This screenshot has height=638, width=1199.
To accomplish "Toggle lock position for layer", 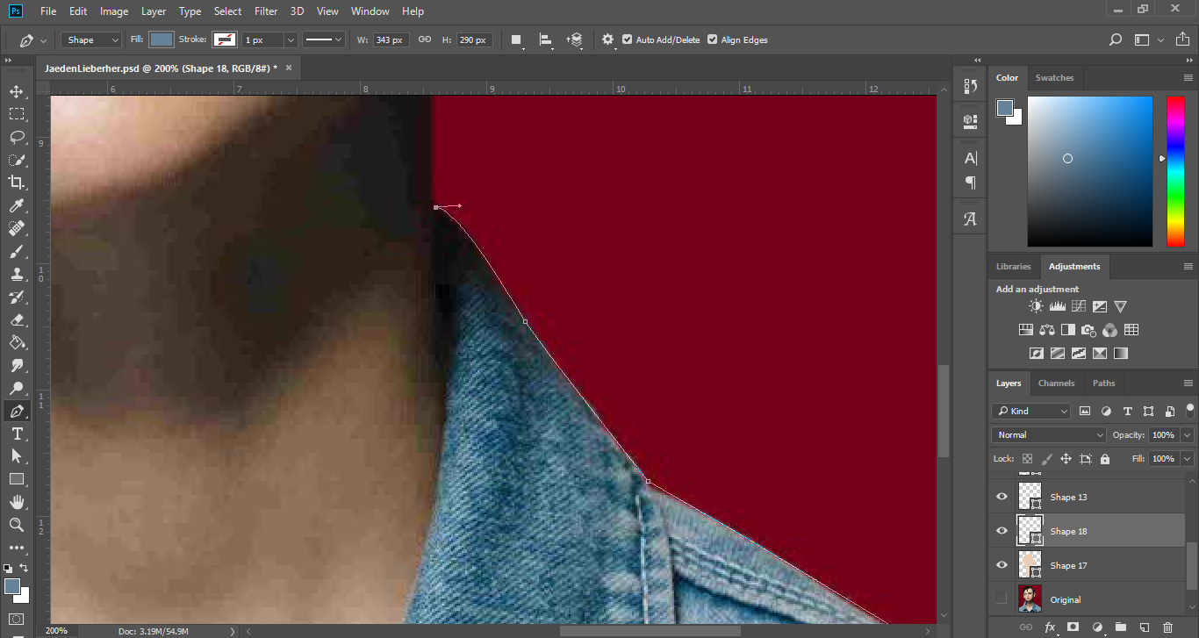I will click(1066, 459).
